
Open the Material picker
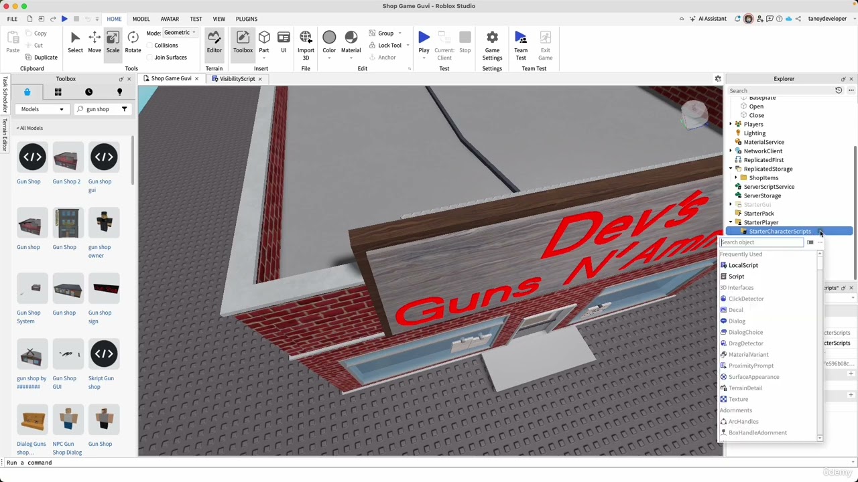[x=351, y=42]
